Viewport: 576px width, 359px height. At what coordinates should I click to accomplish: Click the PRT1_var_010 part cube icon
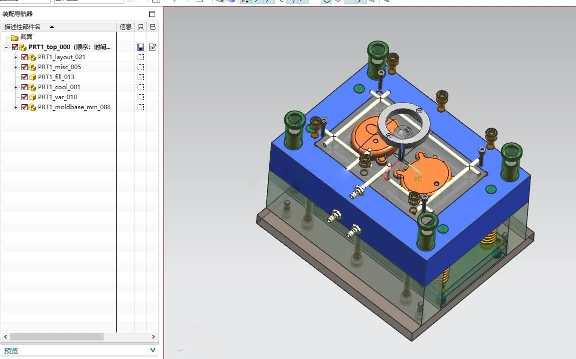pyautogui.click(x=33, y=97)
